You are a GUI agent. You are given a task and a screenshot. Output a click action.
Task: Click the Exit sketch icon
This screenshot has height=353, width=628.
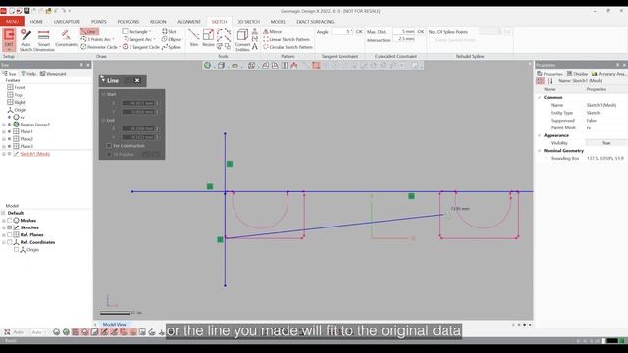point(9,39)
